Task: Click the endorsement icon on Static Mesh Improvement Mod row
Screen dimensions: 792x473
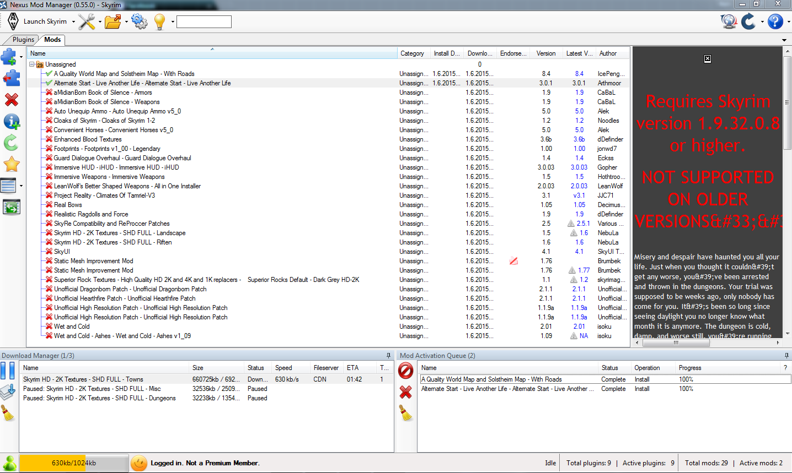Action: (x=513, y=261)
